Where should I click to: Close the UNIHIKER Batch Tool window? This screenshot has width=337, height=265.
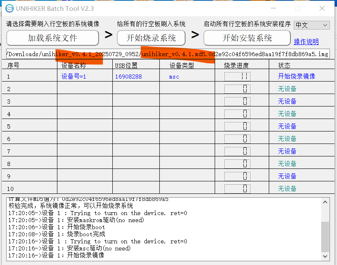[x=322, y=8]
